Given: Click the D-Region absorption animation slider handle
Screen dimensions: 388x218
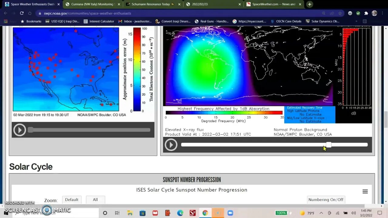Looking at the screenshot, I should (x=329, y=145).
